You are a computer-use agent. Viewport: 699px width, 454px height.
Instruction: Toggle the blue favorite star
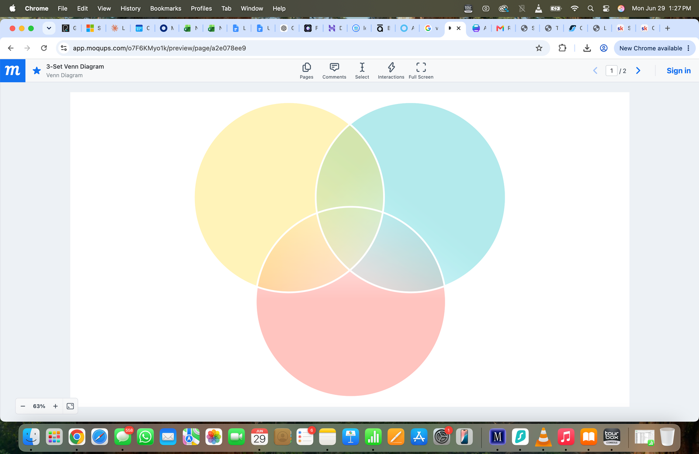(x=37, y=70)
